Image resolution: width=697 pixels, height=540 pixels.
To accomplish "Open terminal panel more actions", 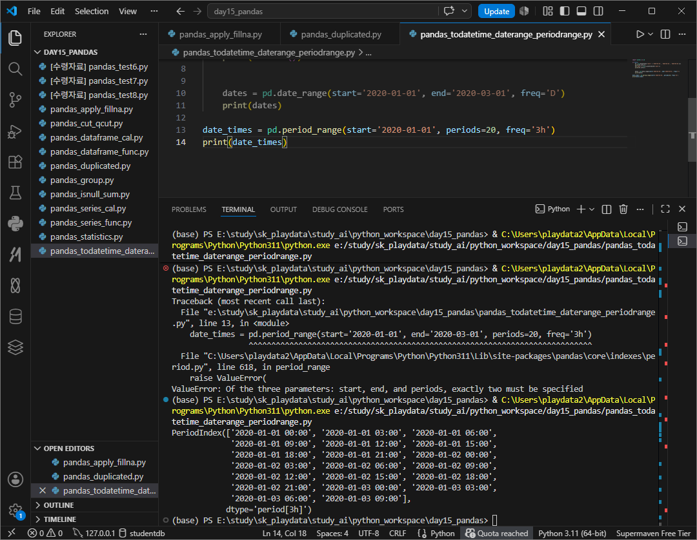I will pyautogui.click(x=640, y=209).
